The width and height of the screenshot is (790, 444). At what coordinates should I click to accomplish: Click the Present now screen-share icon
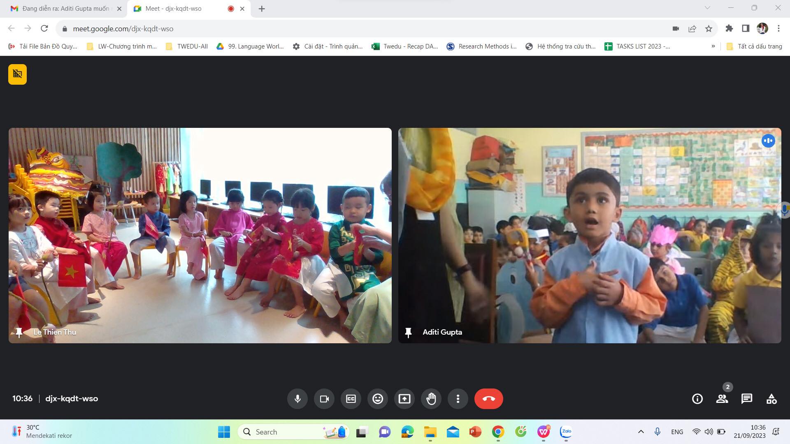[x=404, y=399]
